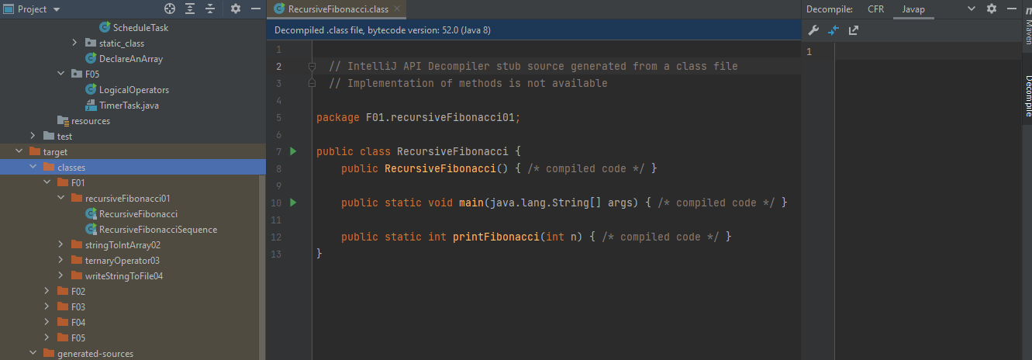Screen dimensions: 1032x360
Task: Click the locate/select opened file crosshair icon
Action: click(x=170, y=9)
